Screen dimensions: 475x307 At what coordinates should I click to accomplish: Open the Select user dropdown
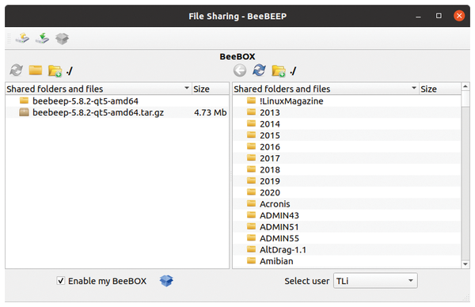[x=375, y=281]
